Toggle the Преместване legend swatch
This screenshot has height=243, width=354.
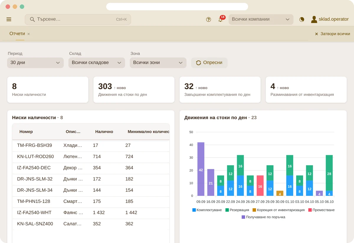click(x=310, y=210)
